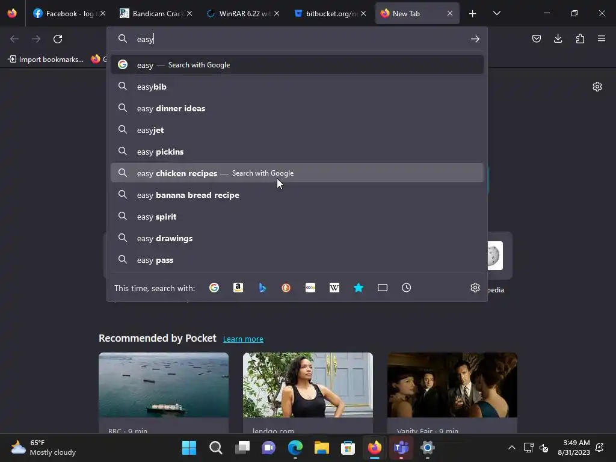Viewport: 616px width, 462px height.
Task: Close the New Tab tab
Action: pos(450,14)
